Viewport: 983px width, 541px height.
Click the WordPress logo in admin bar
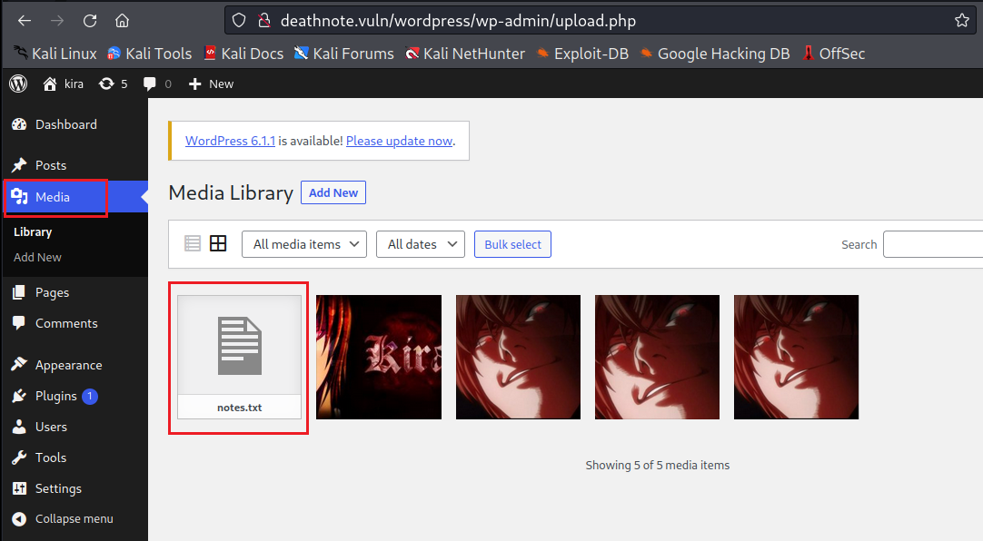(18, 84)
